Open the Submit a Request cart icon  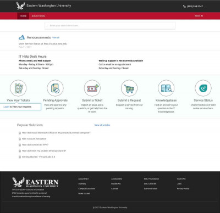coord(129,88)
